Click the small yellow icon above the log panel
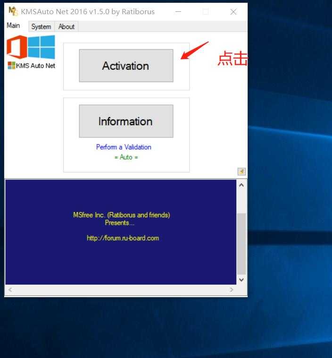Viewport: 332px width, 358px height. click(x=242, y=171)
